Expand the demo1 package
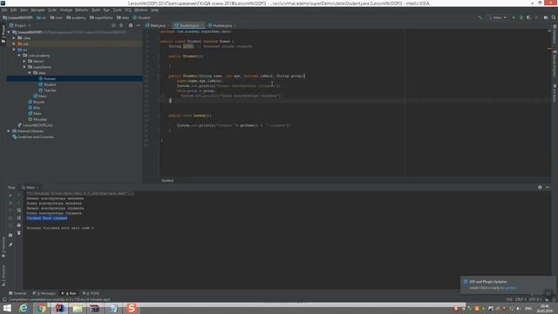The image size is (558, 314). pos(24,61)
